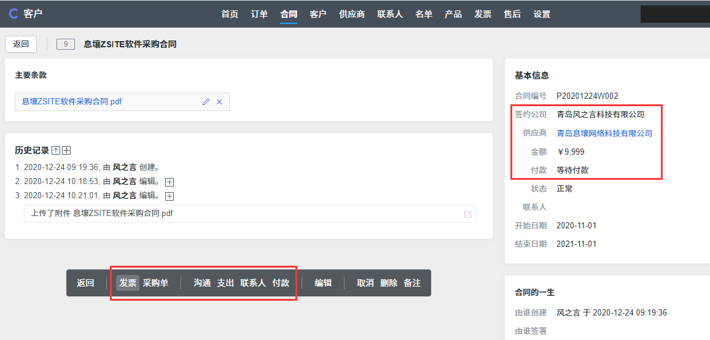Image resolution: width=710 pixels, height=340 pixels.
Task: Select start date 2020-11-01
Action: click(577, 225)
